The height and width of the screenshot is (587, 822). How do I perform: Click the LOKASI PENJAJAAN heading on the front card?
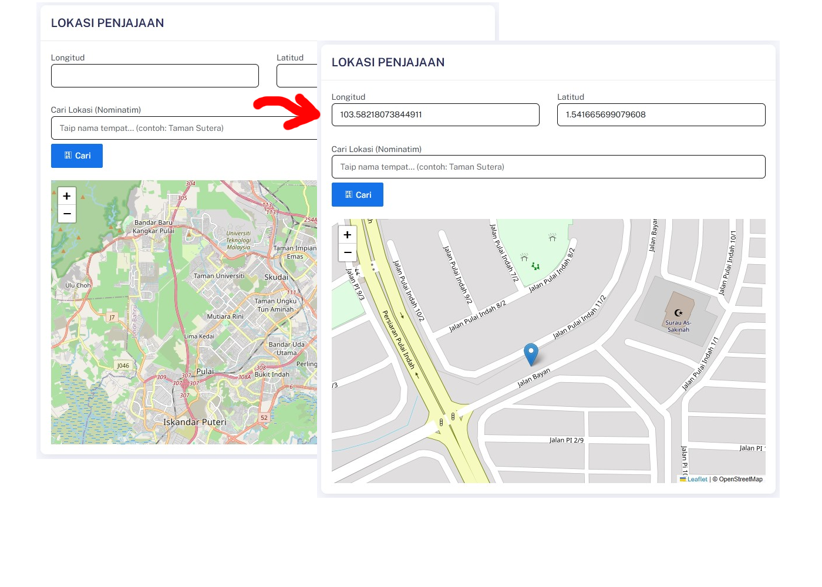pos(388,62)
